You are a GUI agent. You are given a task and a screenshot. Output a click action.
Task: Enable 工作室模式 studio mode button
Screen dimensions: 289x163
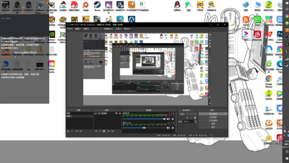click(213, 121)
